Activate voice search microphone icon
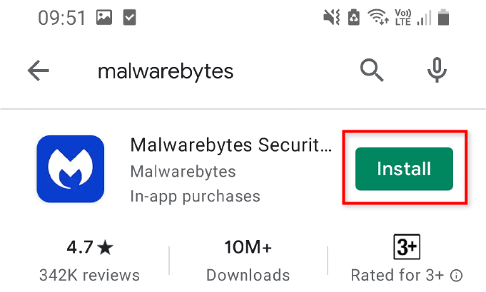The width and height of the screenshot is (486, 292). pyautogui.click(x=437, y=70)
